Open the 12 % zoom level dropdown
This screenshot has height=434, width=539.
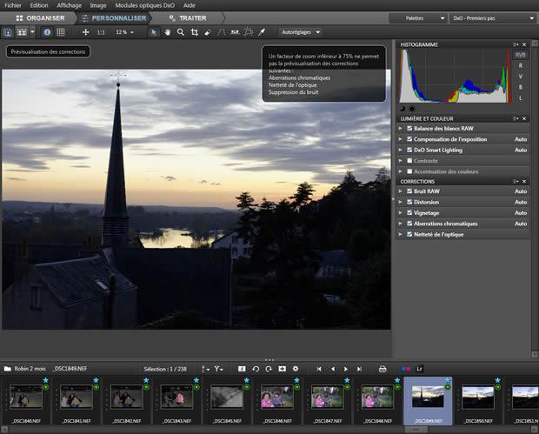tap(125, 32)
